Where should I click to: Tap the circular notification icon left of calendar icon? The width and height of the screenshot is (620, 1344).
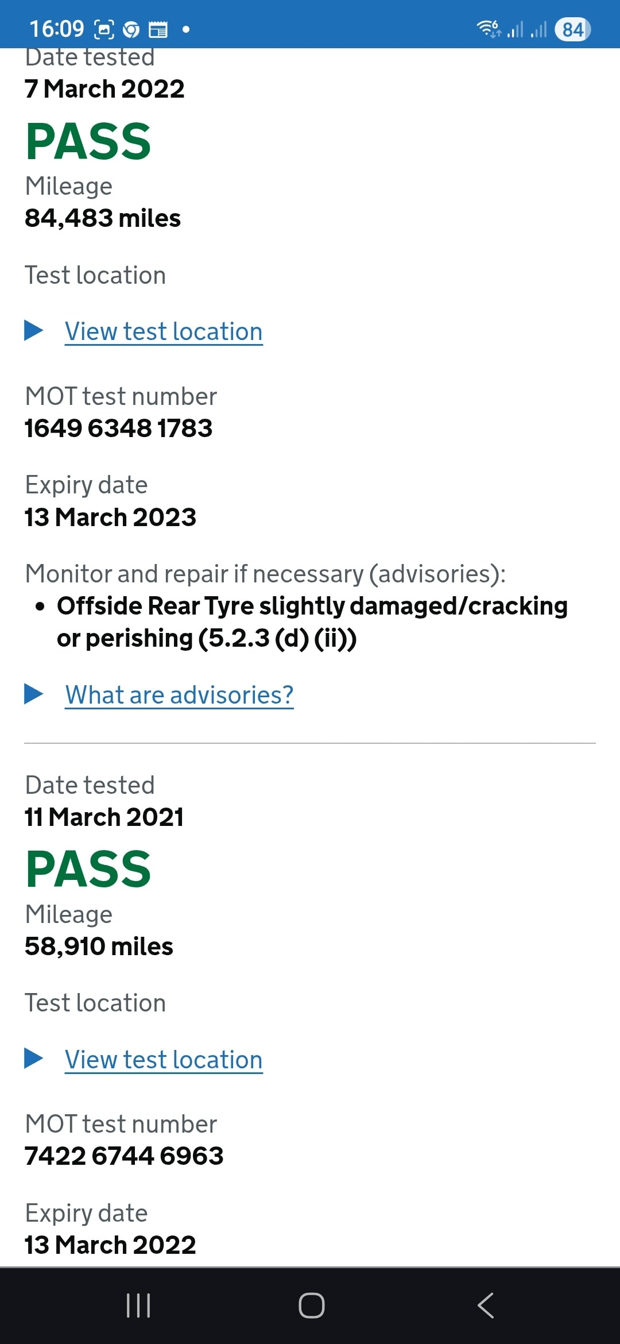131,29
